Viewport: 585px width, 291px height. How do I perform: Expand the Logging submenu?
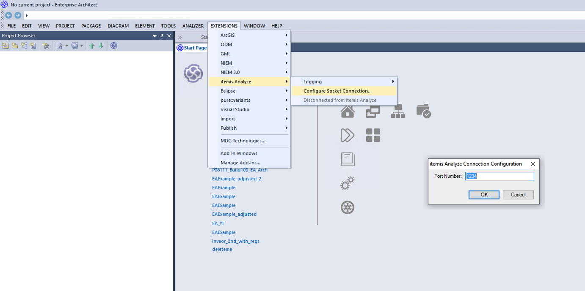pos(344,82)
